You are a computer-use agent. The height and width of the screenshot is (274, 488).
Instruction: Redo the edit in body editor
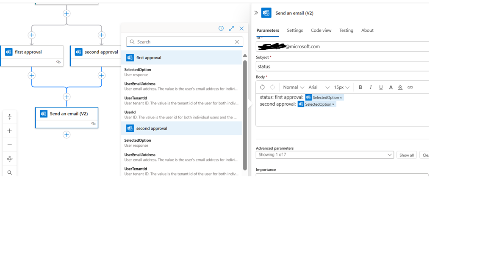(272, 87)
